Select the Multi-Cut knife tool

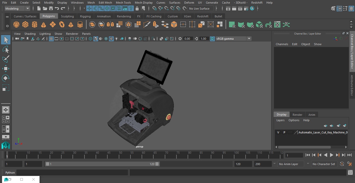coord(147,25)
